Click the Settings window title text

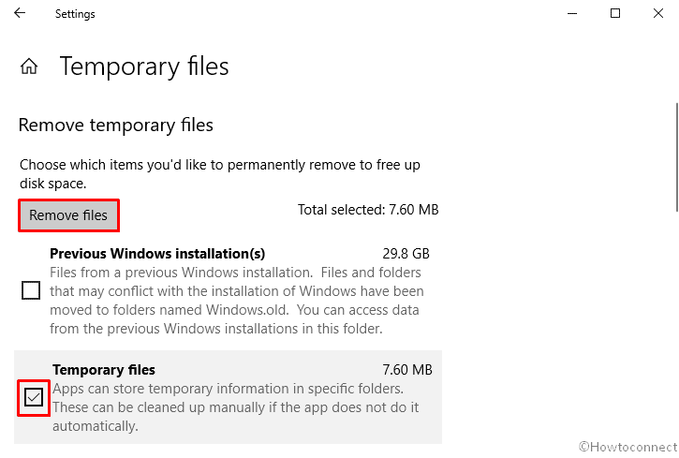pos(75,14)
